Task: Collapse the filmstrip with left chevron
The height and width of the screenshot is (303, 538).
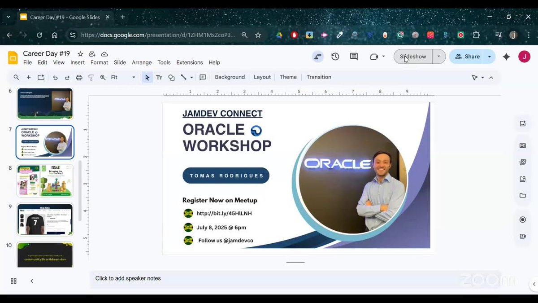Action: (32, 281)
